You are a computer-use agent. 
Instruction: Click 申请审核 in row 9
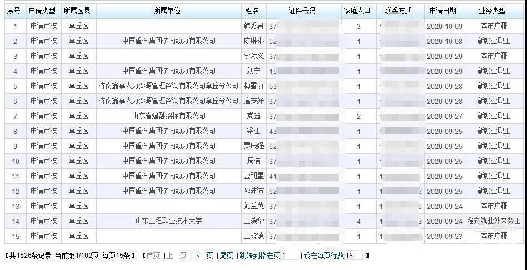[44, 146]
